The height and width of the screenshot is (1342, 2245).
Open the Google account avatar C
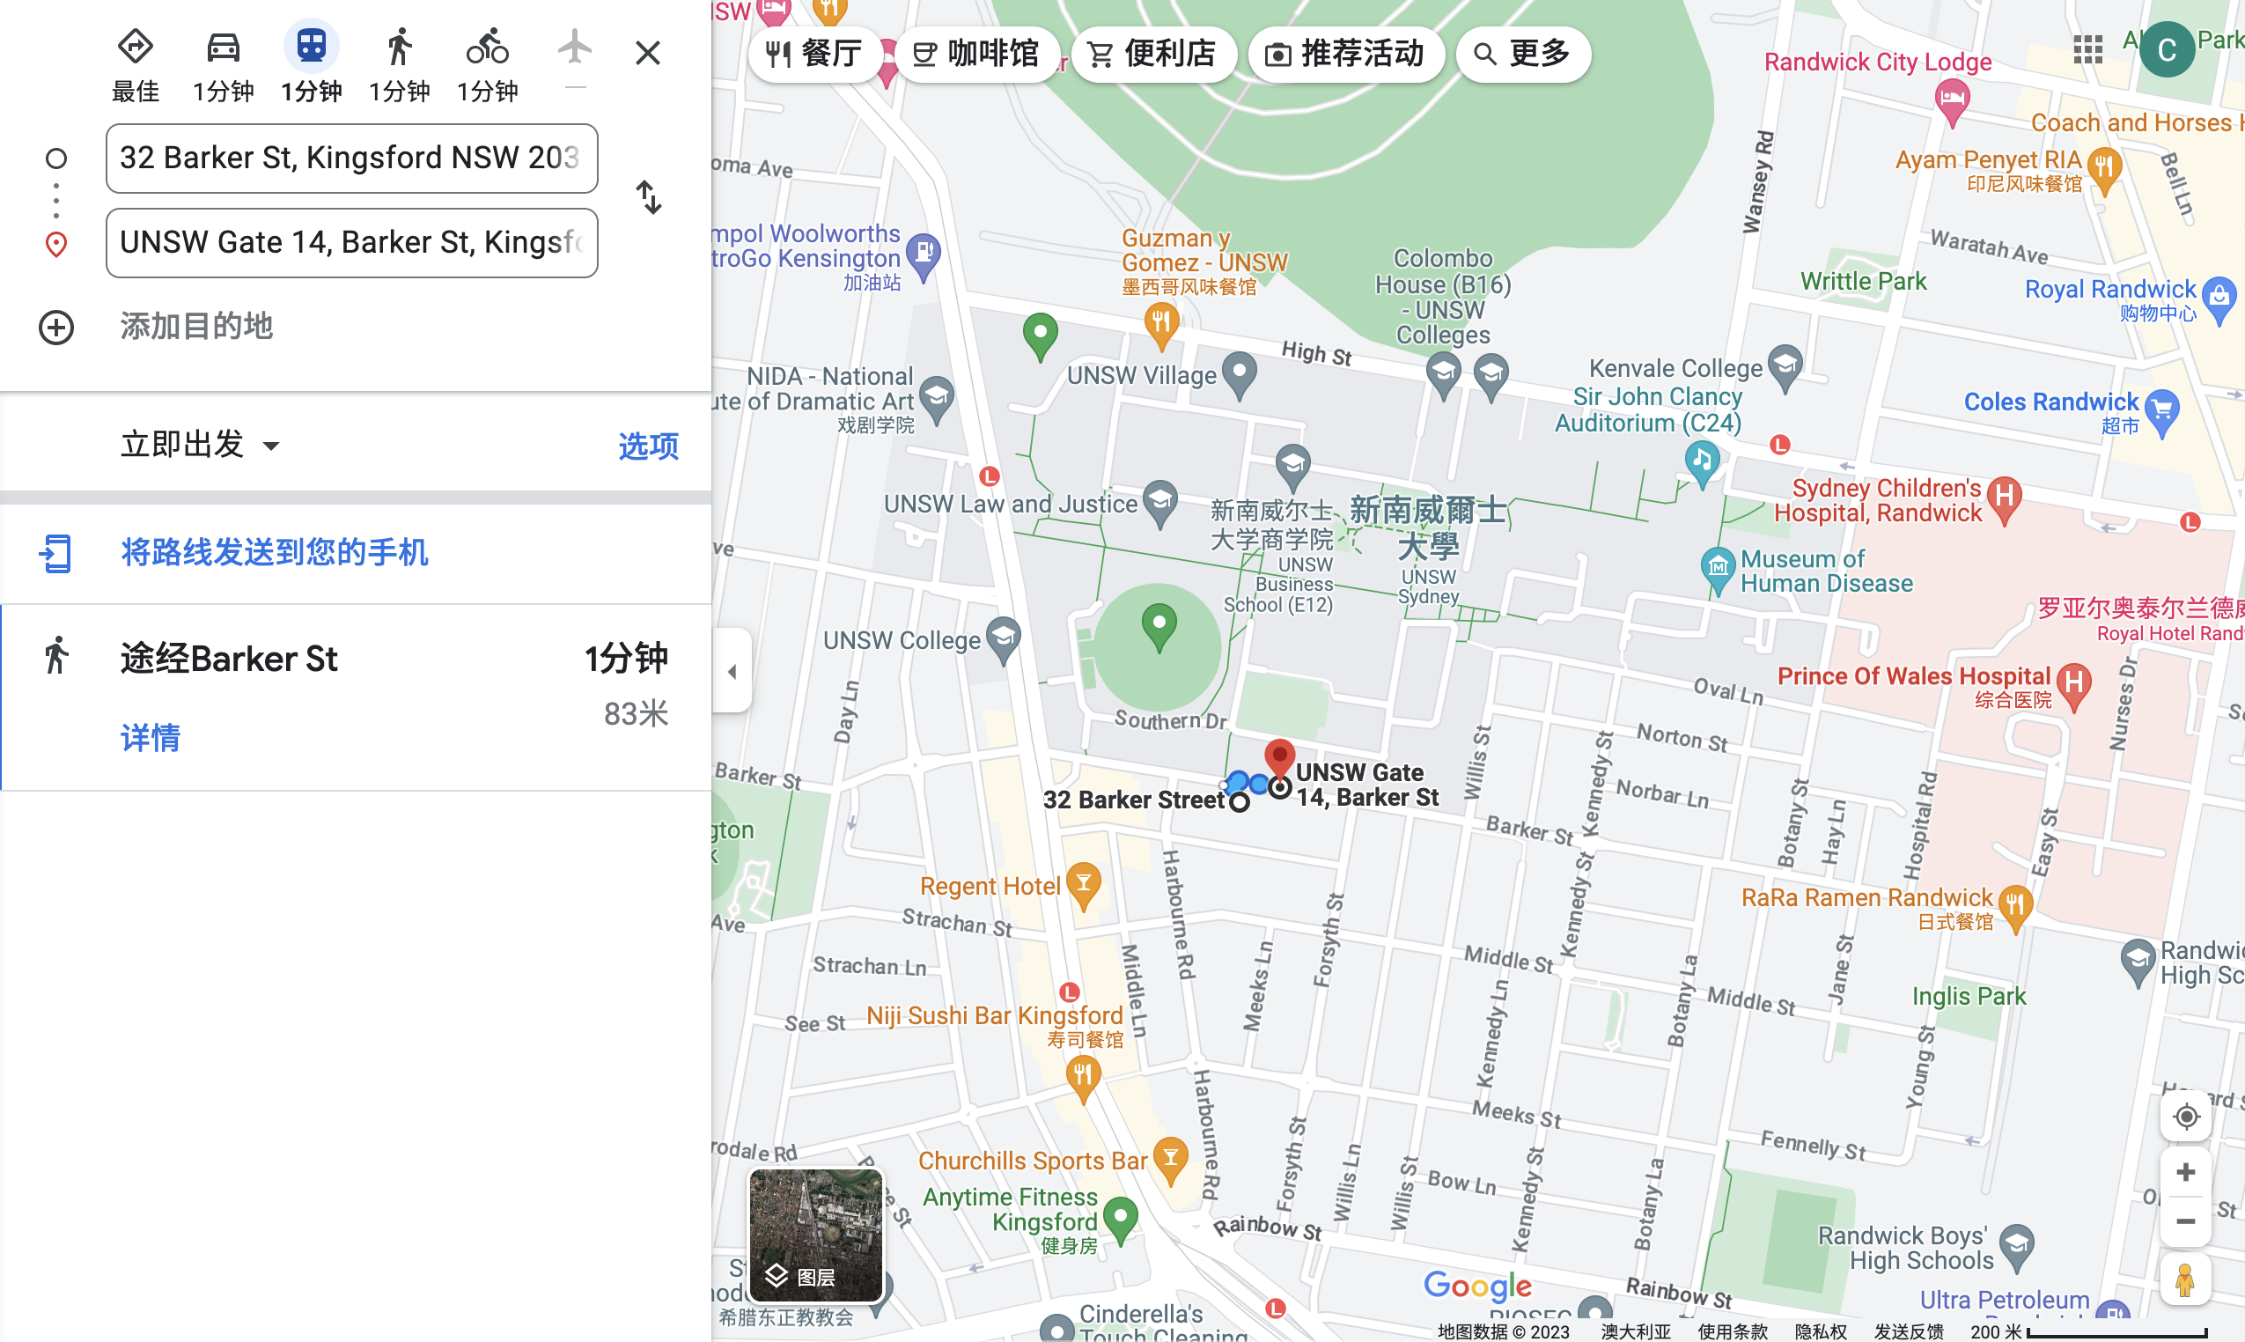tap(2167, 48)
